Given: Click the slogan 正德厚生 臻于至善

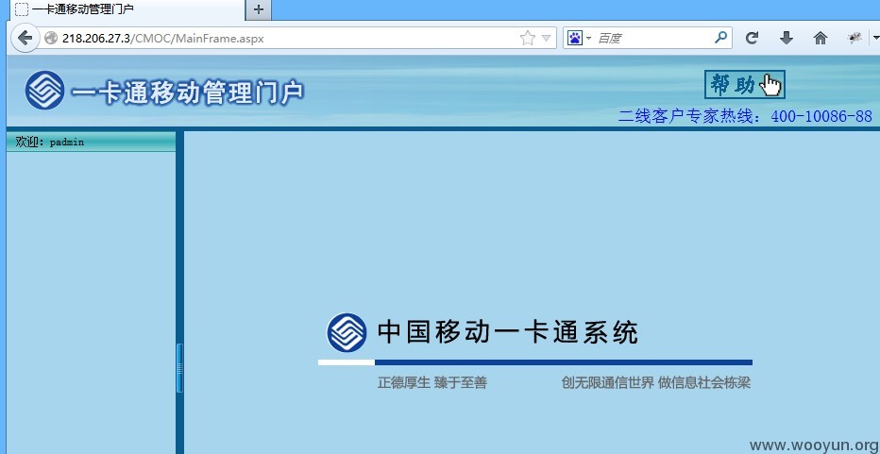Looking at the screenshot, I should (x=432, y=383).
